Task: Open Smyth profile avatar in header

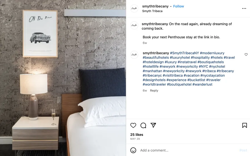Action: (x=134, y=8)
